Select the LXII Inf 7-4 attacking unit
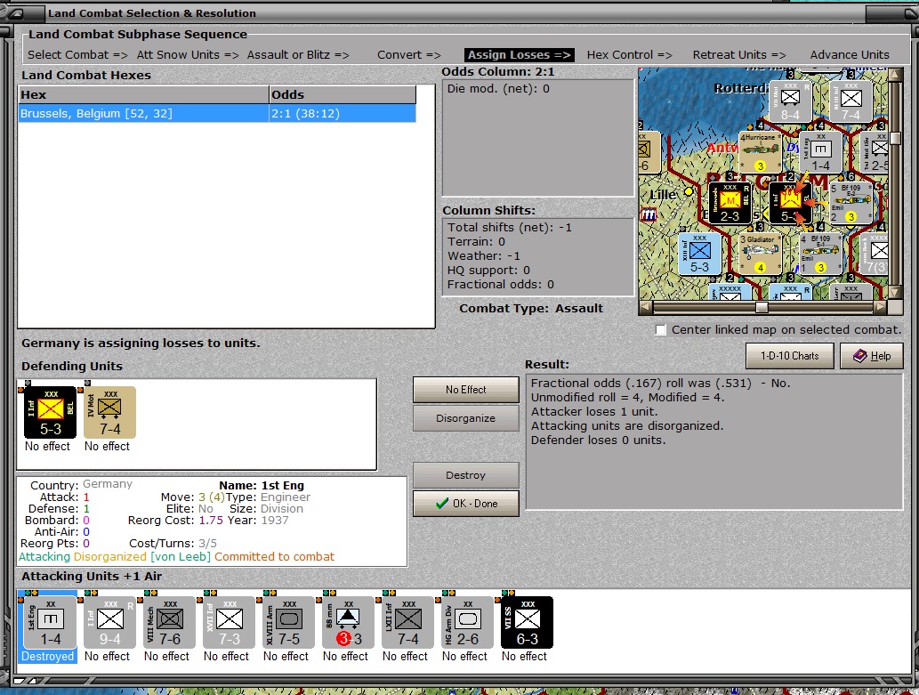This screenshot has width=919, height=695. pyautogui.click(x=408, y=622)
